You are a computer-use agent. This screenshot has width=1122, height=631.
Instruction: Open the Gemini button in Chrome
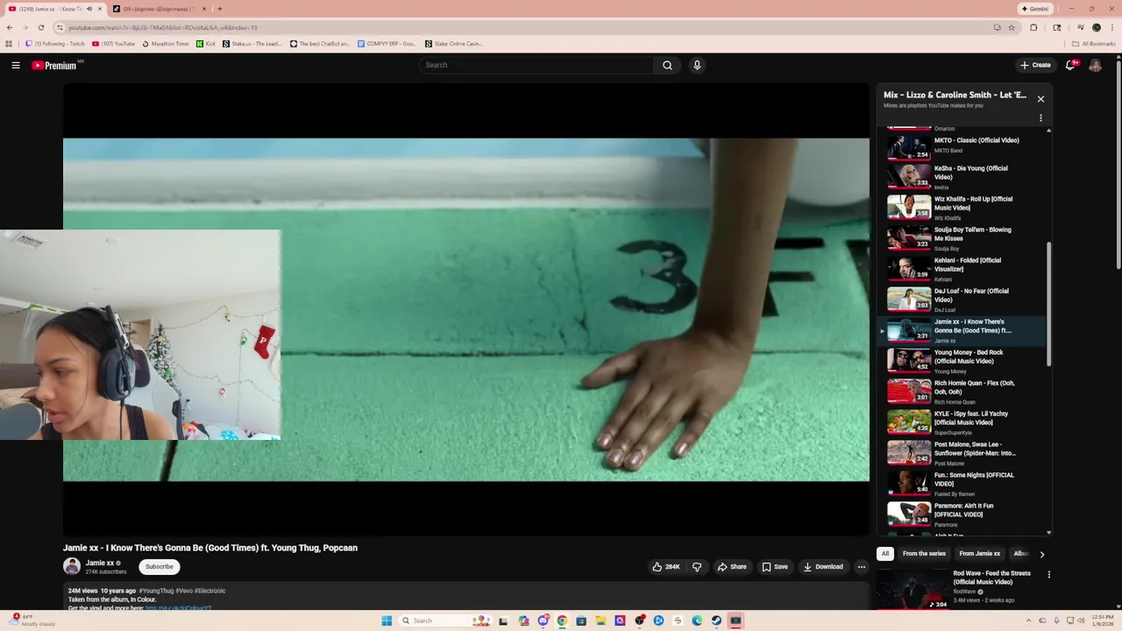click(1035, 9)
